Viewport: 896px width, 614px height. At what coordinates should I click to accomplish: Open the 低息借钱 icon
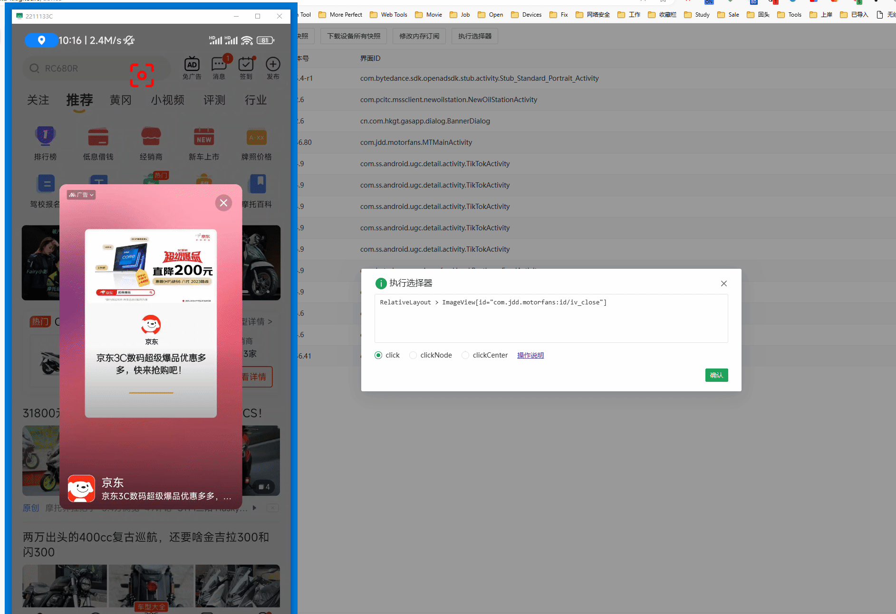click(98, 143)
